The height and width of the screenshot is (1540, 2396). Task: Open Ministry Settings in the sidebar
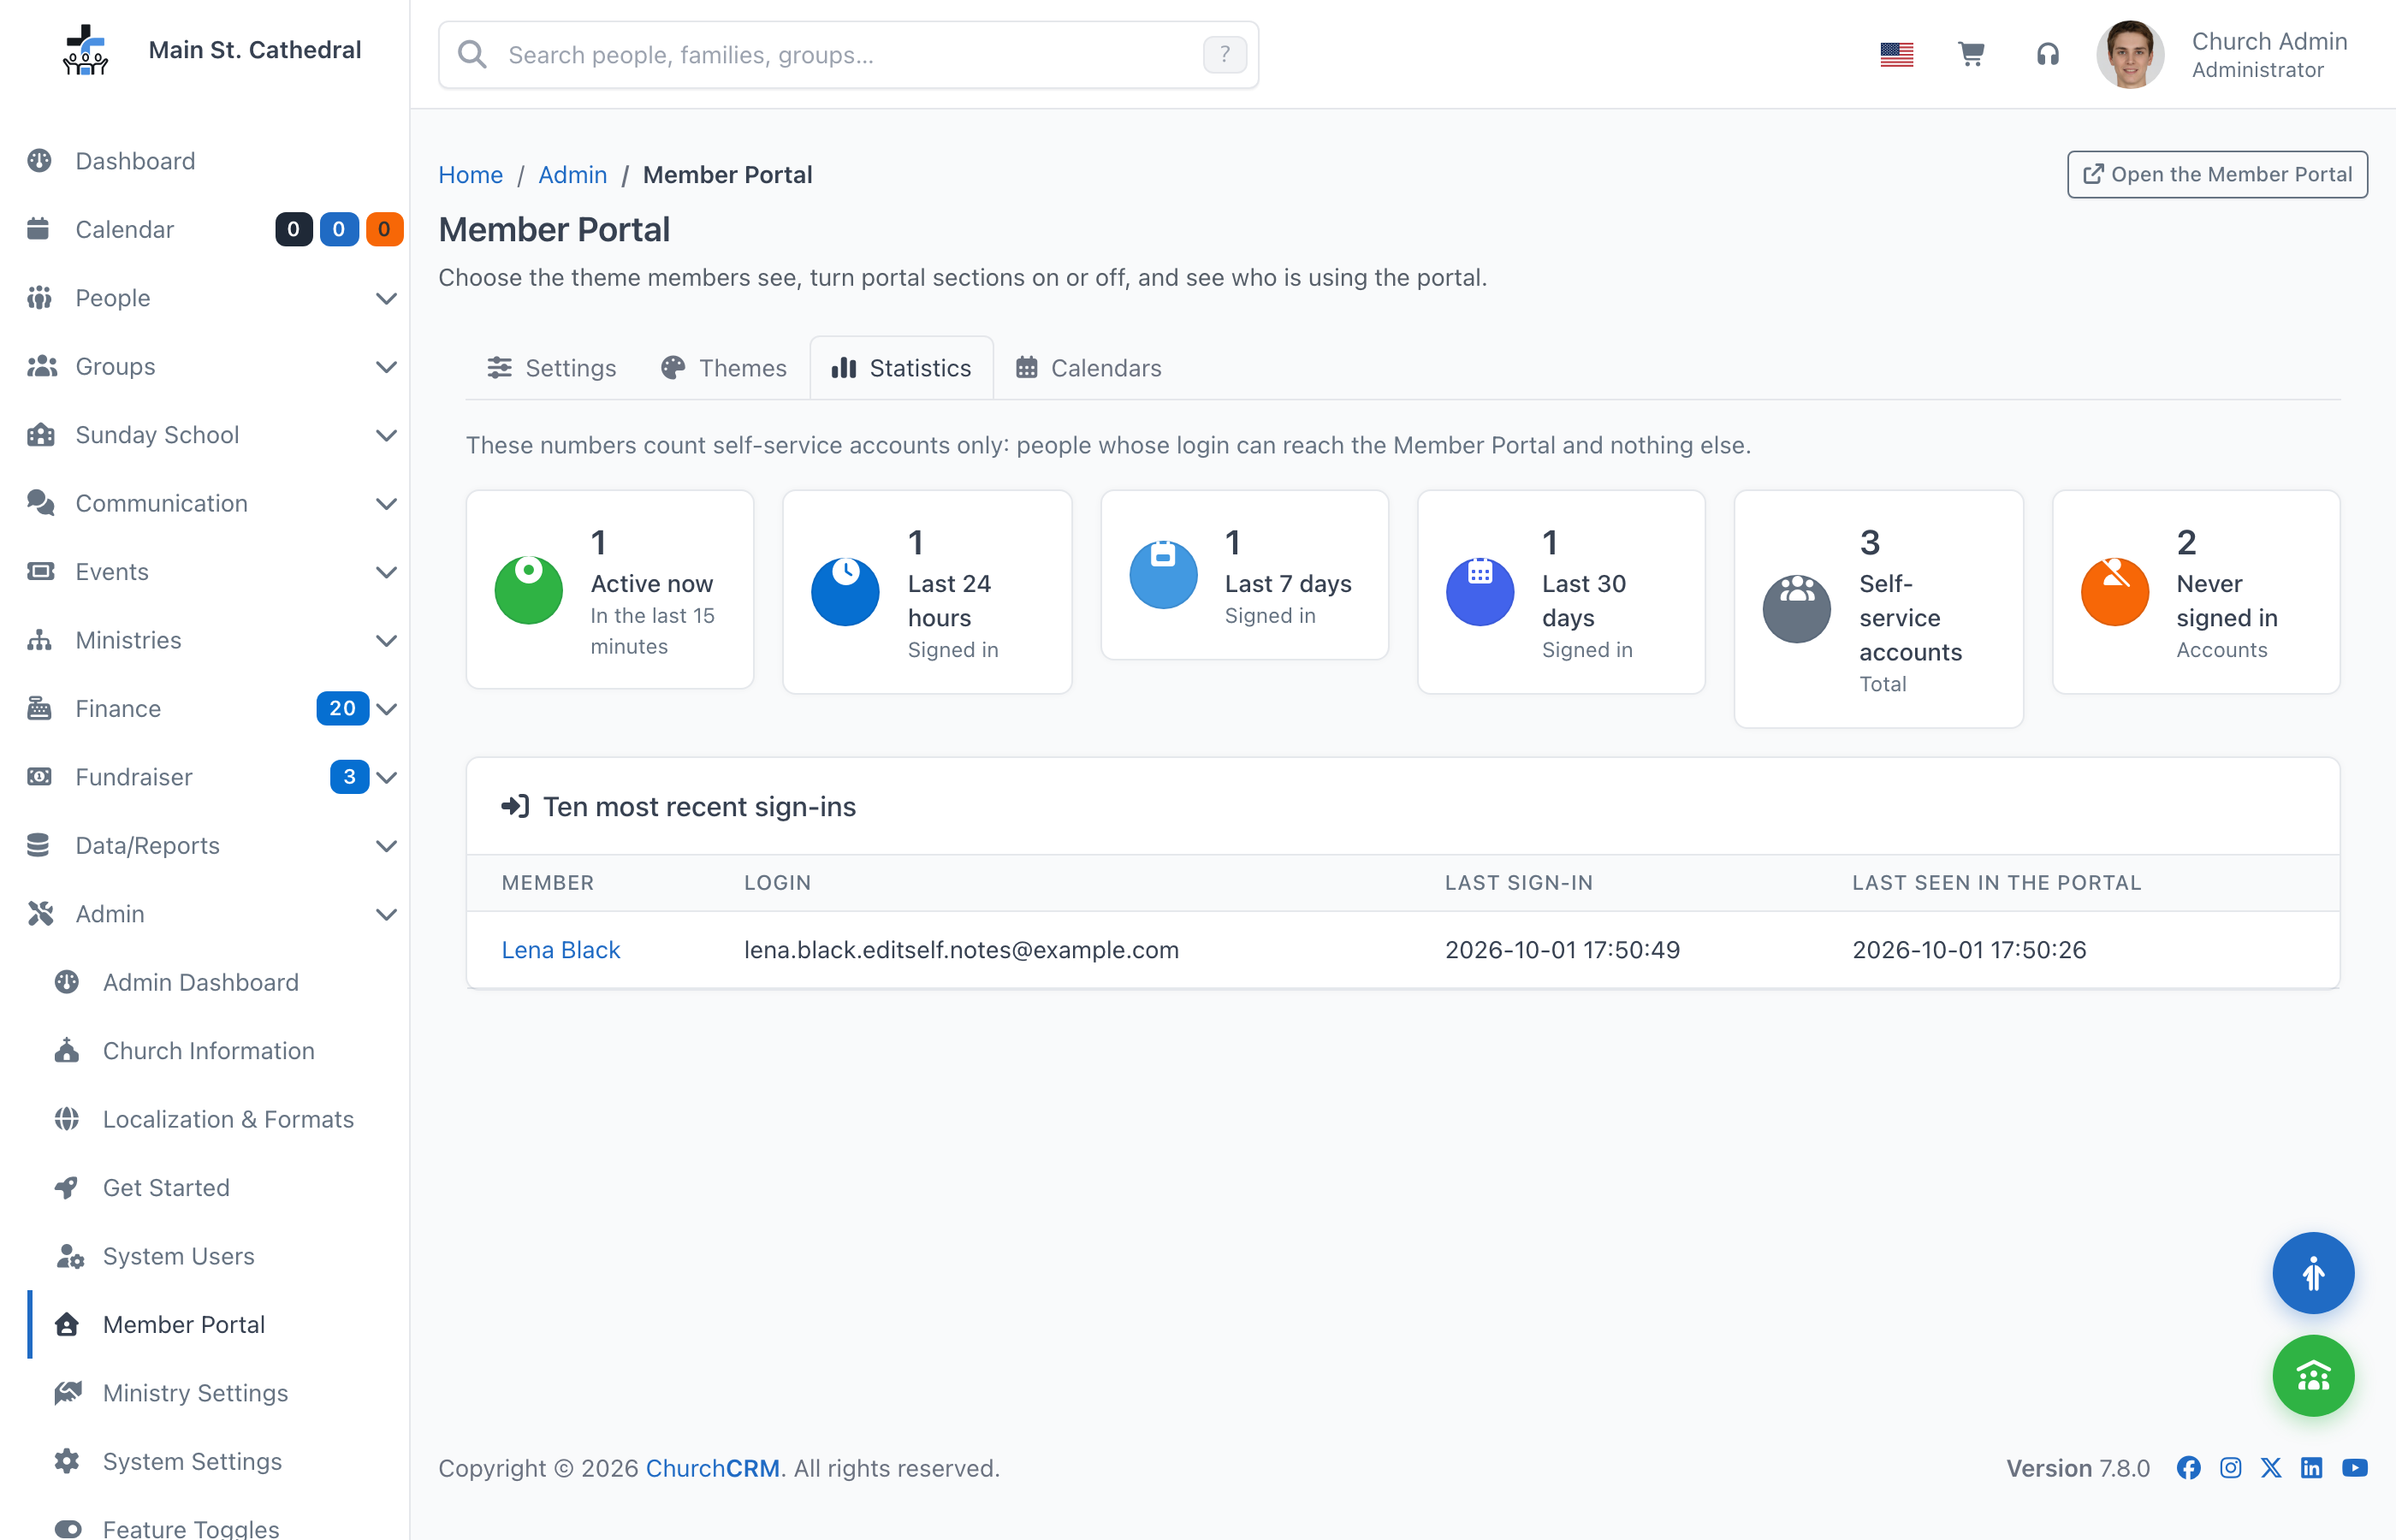pos(205,1393)
